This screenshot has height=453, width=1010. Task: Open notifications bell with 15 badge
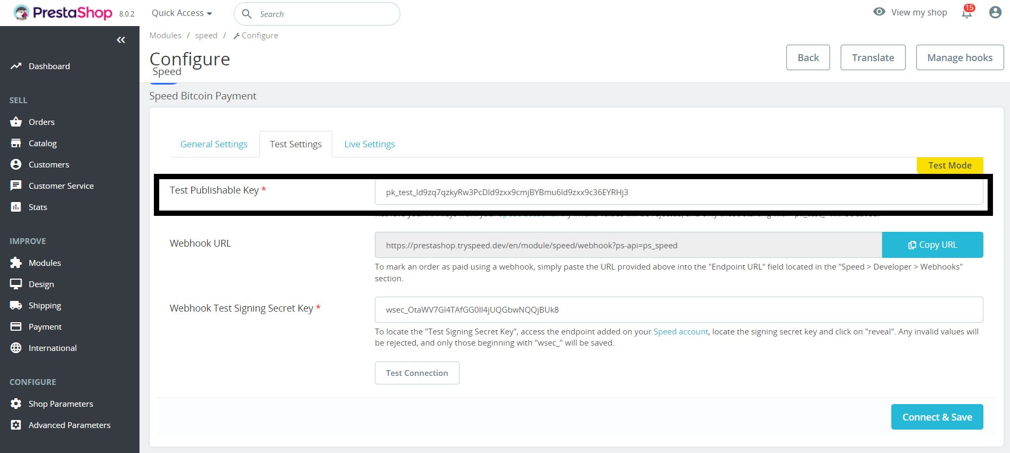(x=967, y=12)
